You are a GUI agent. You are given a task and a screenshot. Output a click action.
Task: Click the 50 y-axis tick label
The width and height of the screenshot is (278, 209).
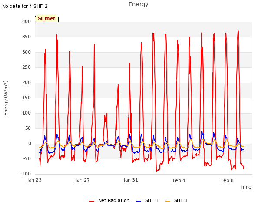(28, 128)
